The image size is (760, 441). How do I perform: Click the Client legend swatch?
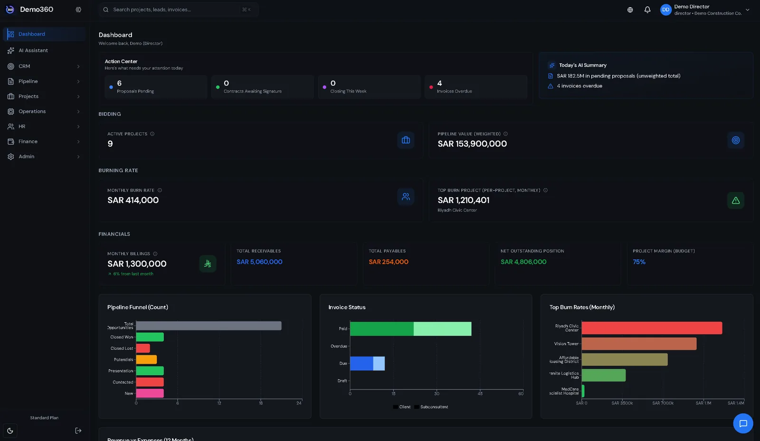tap(395, 407)
